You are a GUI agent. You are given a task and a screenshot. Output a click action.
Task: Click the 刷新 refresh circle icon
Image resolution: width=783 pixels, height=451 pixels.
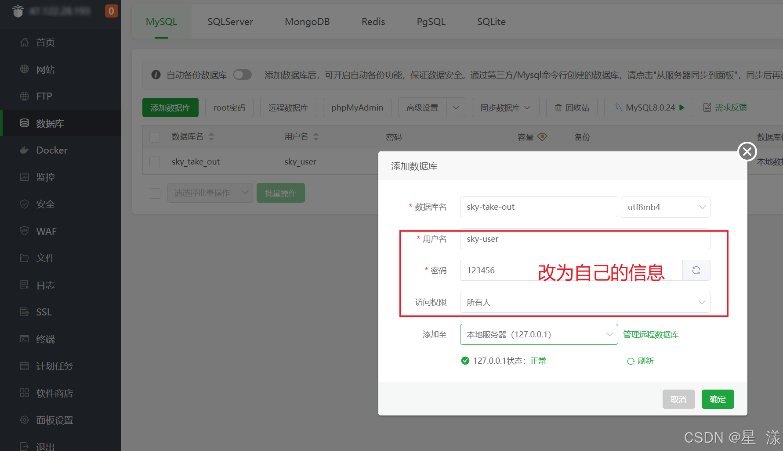click(631, 361)
